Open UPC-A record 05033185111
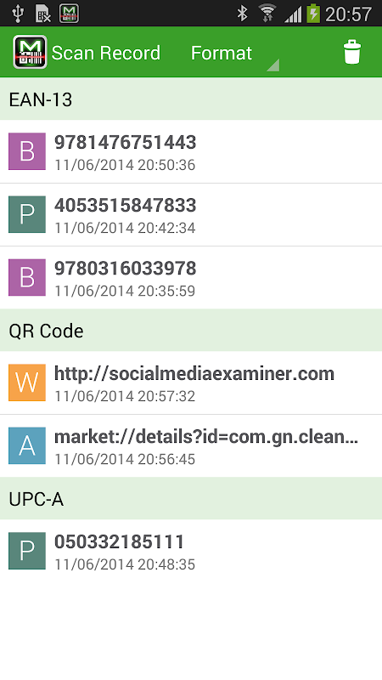The height and width of the screenshot is (680, 382). pyautogui.click(x=191, y=551)
